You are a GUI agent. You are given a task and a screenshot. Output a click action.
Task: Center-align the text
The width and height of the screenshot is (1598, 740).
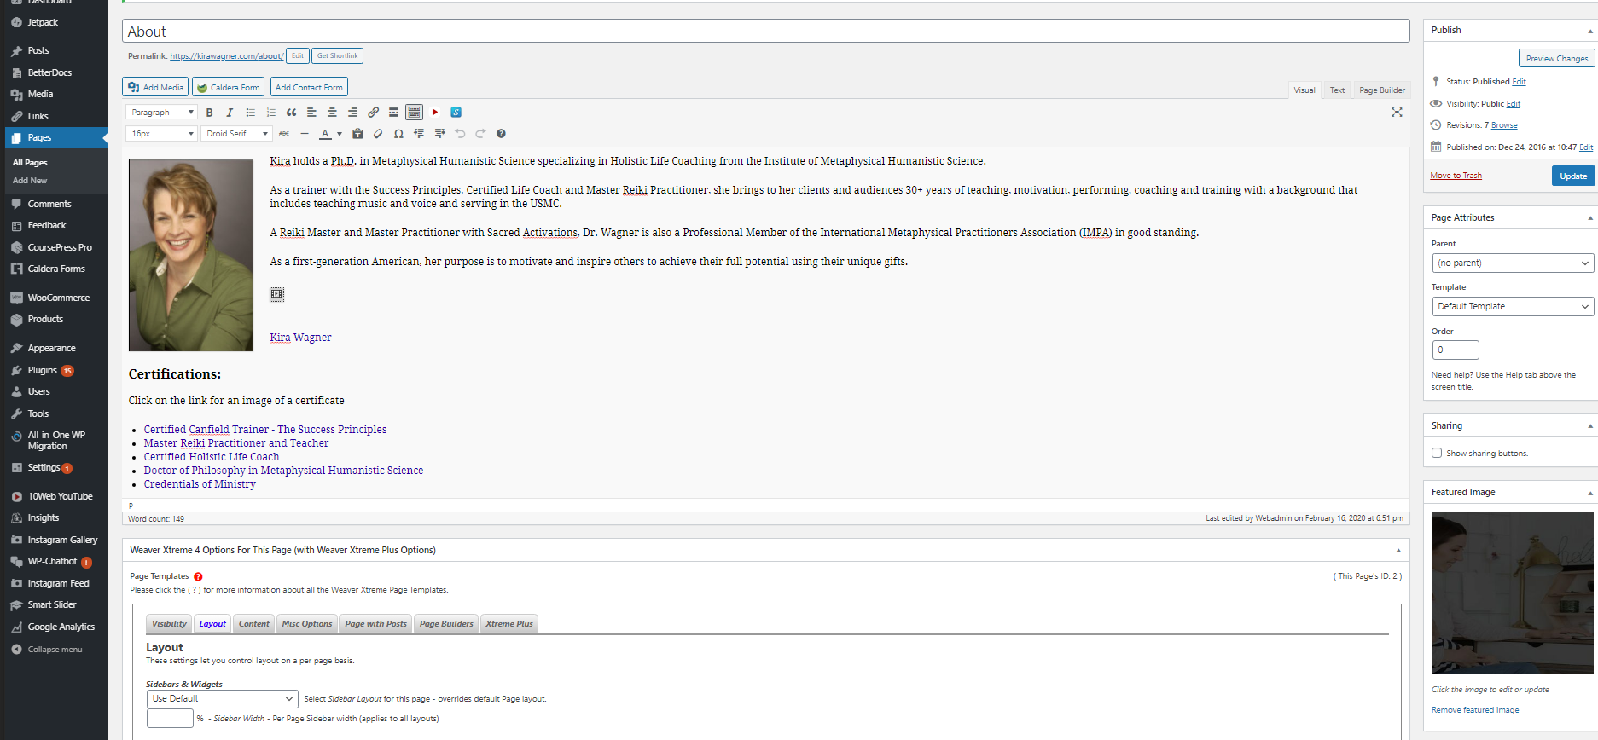(x=332, y=113)
